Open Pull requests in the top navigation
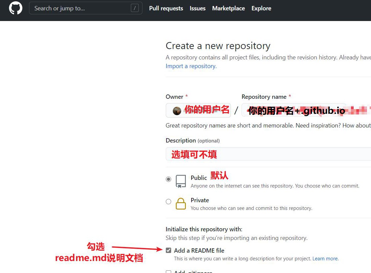The image size is (371, 273). (166, 8)
